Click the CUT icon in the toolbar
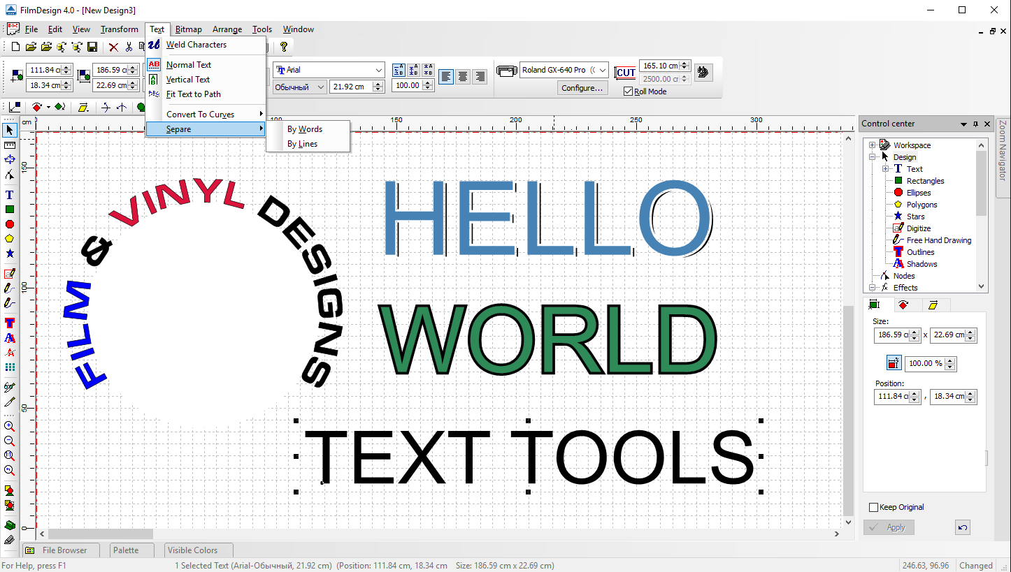 click(x=625, y=72)
